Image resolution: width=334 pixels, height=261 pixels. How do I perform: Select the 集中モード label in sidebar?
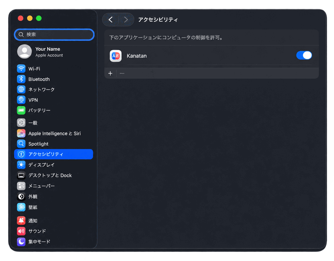pos(39,242)
